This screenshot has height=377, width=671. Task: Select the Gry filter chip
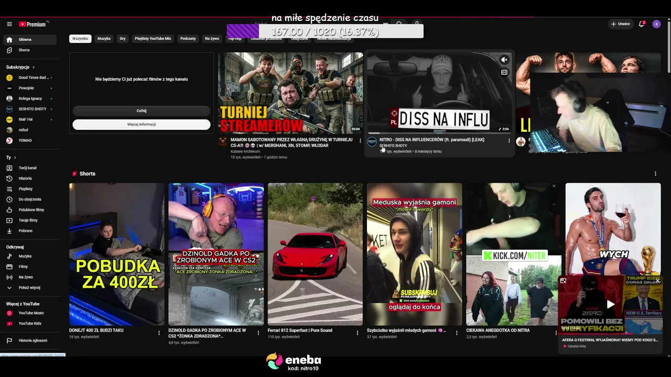click(123, 39)
